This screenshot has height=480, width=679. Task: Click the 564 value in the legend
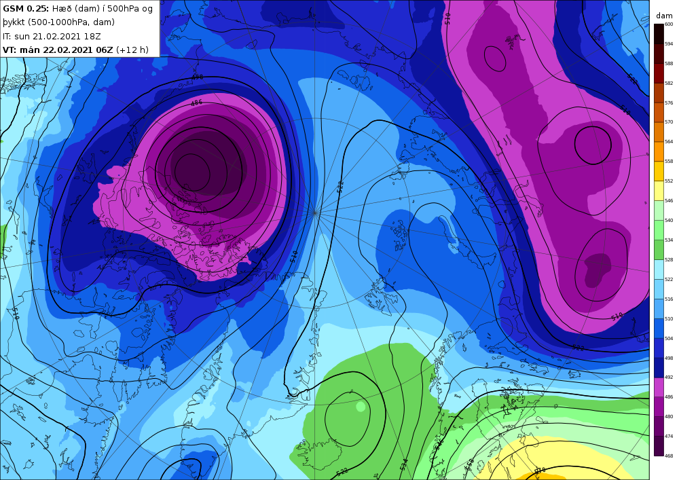click(669, 141)
